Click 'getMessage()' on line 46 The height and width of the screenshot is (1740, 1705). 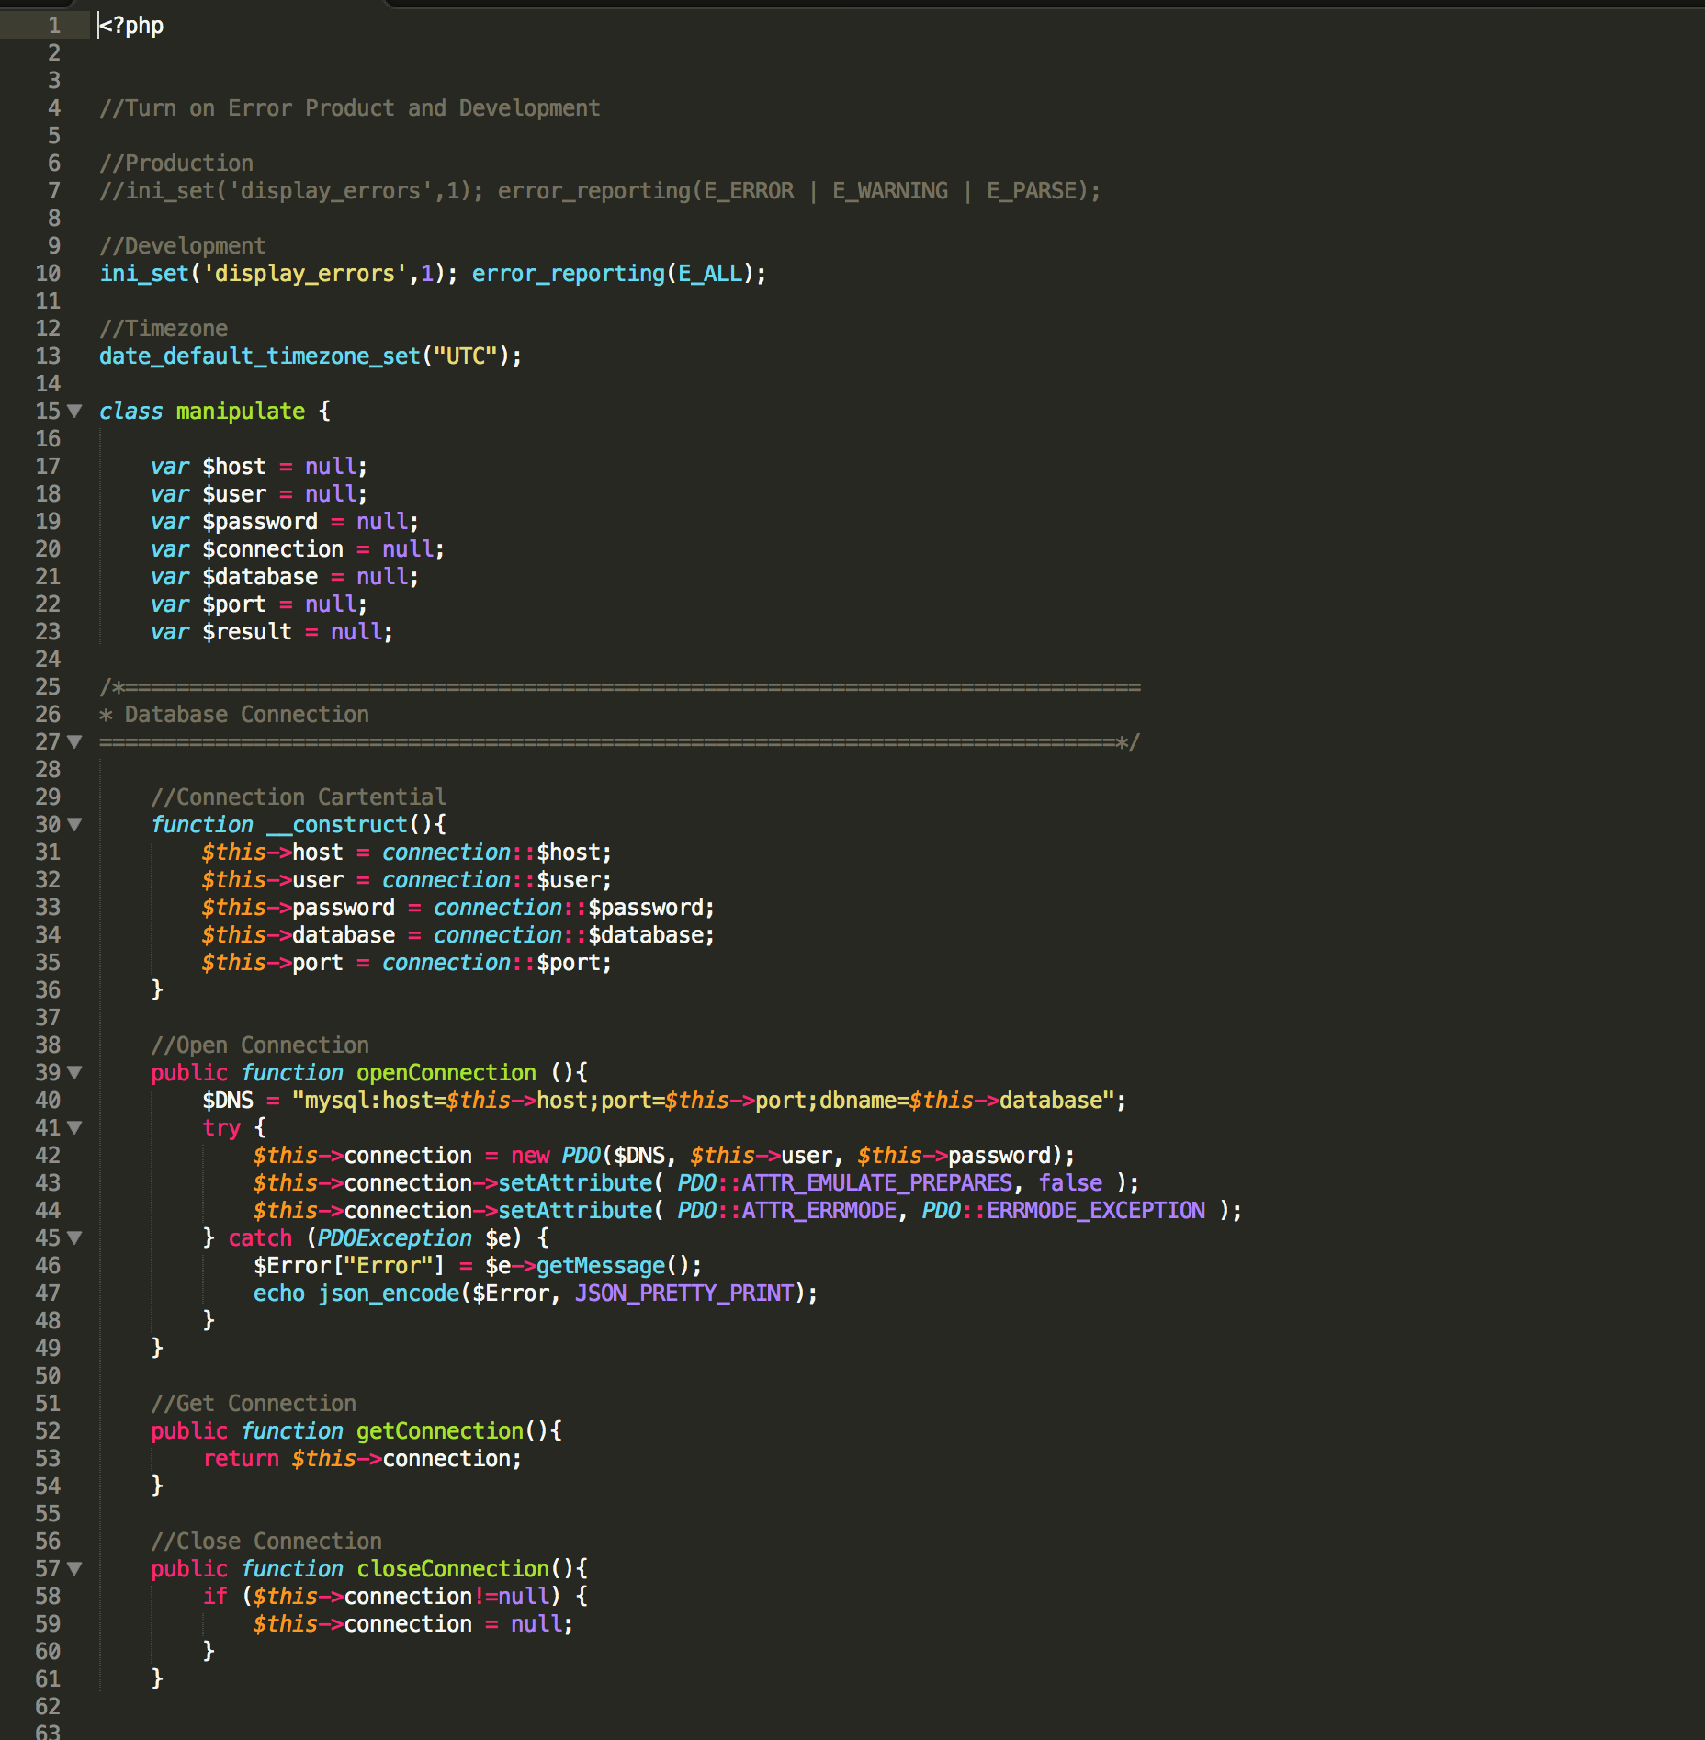pyautogui.click(x=614, y=1266)
